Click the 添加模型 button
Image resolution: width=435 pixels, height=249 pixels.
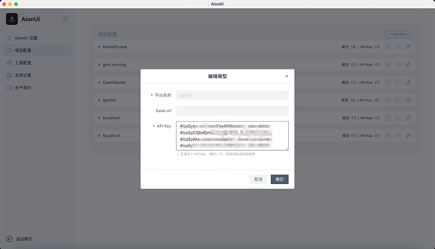tap(398, 34)
